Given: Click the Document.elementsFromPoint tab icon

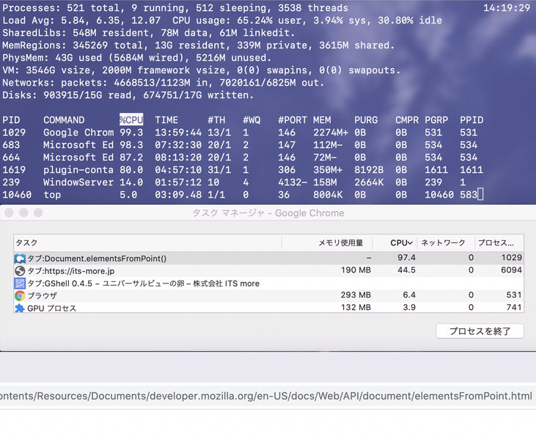Looking at the screenshot, I should [20, 258].
